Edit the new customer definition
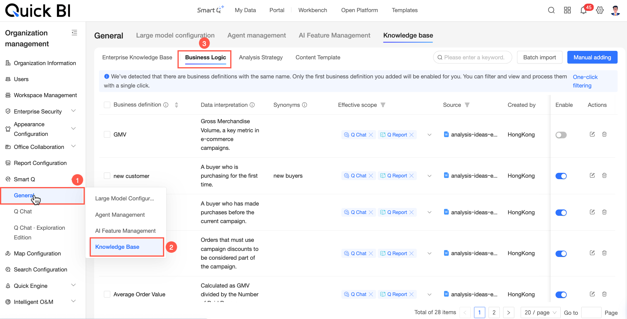The height and width of the screenshot is (319, 627). tap(592, 175)
